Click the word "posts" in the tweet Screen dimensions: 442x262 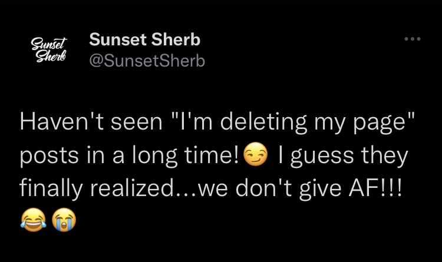click(x=49, y=155)
